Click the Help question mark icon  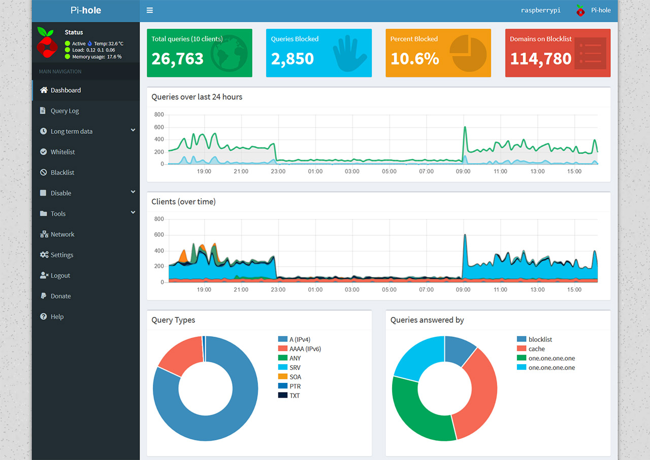43,316
